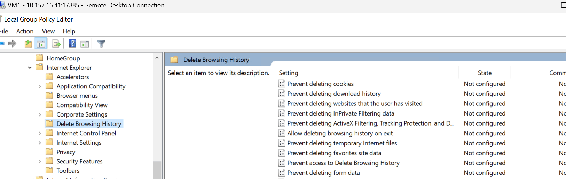
Task: Sort by the State column header
Action: click(485, 73)
